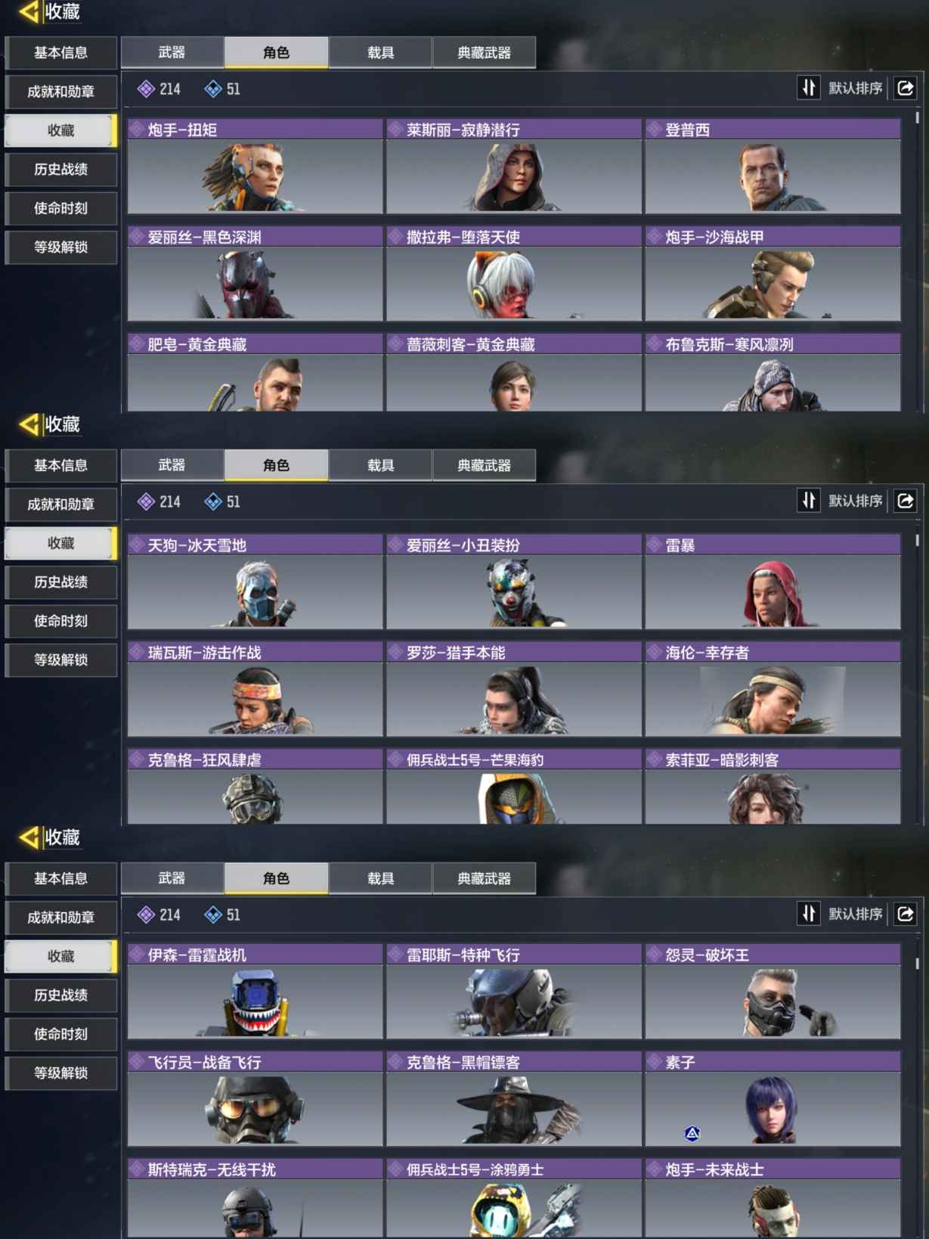
Task: Open 默认排序 sorting above the 怨灵-破坏王 card
Action: tap(855, 914)
